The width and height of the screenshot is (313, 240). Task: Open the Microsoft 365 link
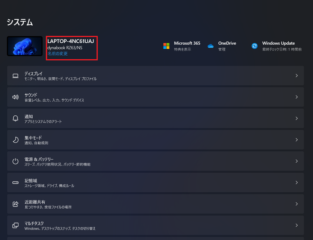pos(187,43)
